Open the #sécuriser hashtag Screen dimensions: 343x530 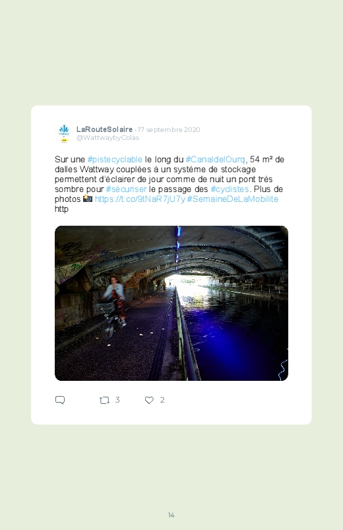[x=126, y=189]
